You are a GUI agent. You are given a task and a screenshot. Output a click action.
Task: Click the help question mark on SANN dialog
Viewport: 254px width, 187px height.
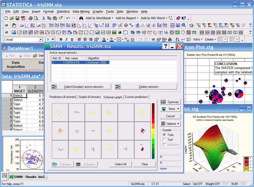165,46
